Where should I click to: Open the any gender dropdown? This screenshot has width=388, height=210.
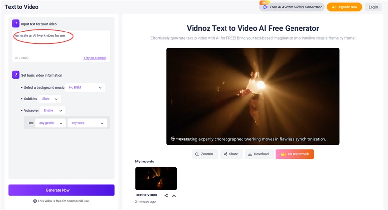click(x=50, y=123)
